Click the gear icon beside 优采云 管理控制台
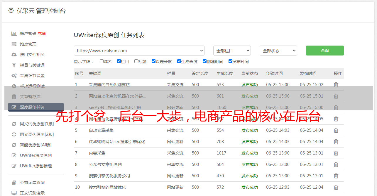377x196 pixels. click(11, 11)
